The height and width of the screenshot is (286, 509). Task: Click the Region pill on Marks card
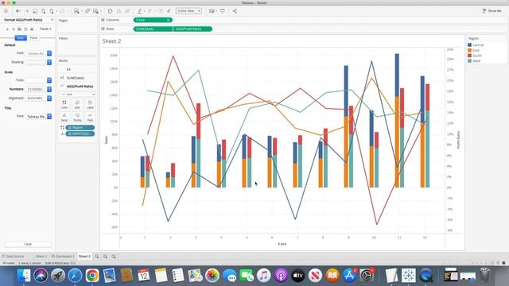point(80,127)
